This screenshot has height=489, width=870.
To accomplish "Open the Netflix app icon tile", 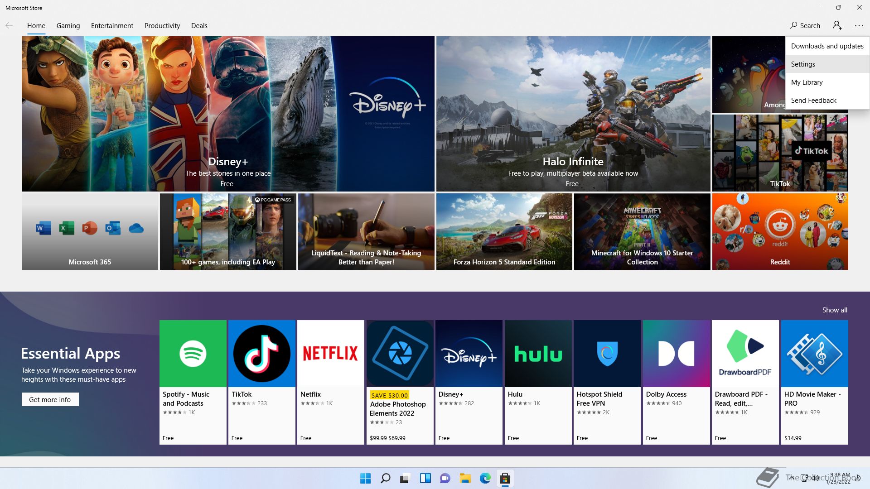I will click(331, 354).
